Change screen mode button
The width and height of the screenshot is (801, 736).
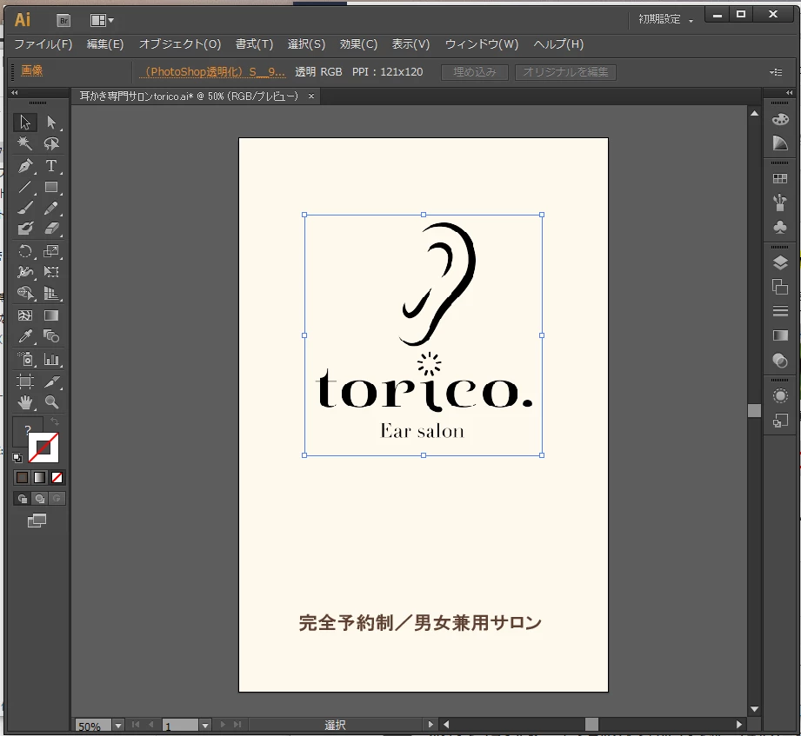37,521
